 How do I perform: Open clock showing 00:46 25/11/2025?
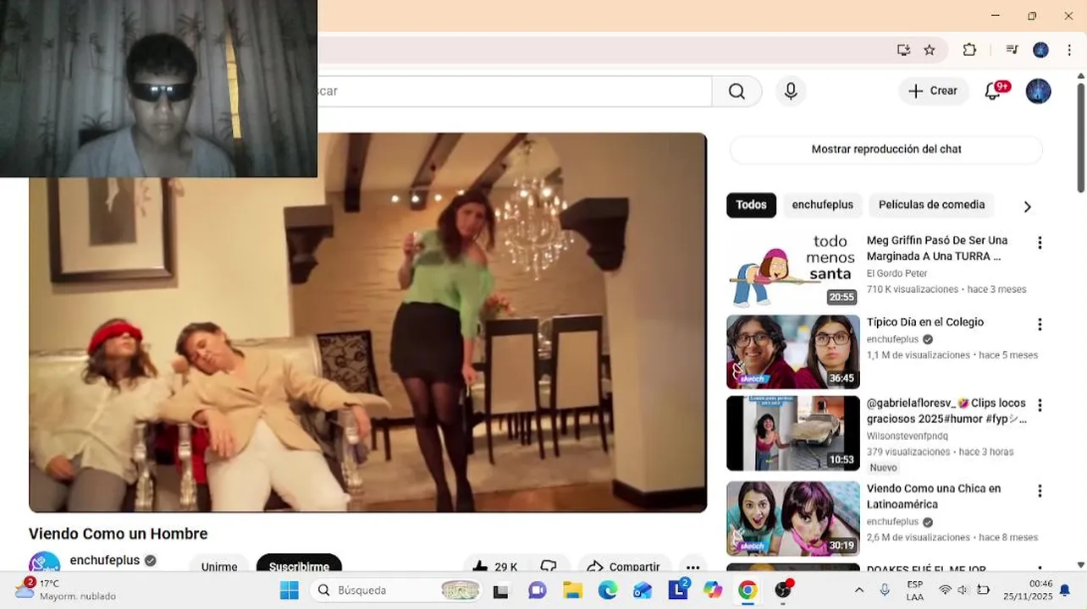[x=1027, y=590]
